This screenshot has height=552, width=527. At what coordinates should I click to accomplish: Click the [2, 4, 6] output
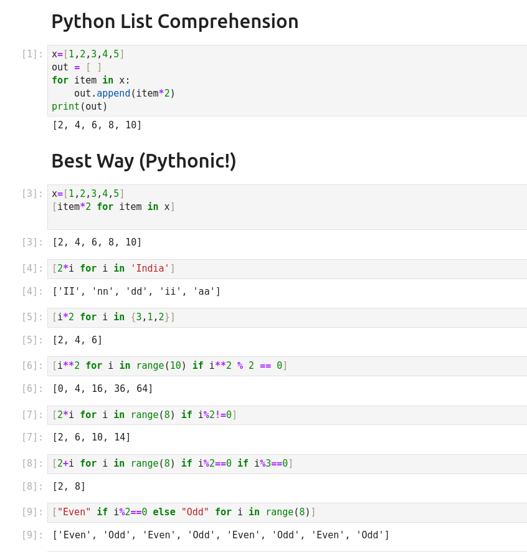[x=77, y=340]
